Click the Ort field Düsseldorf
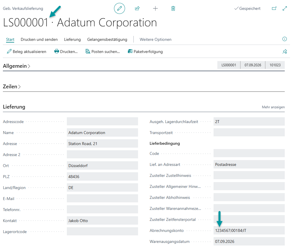 (102, 166)
